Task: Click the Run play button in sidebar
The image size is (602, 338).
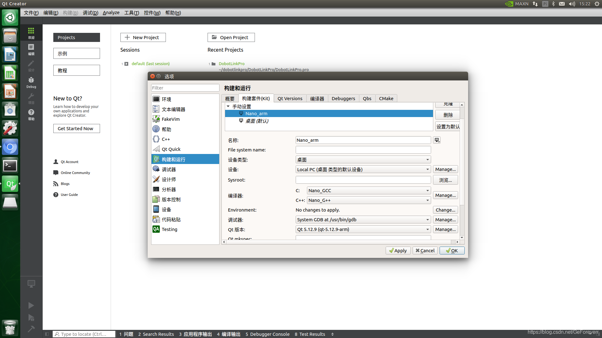Action: [x=31, y=305]
